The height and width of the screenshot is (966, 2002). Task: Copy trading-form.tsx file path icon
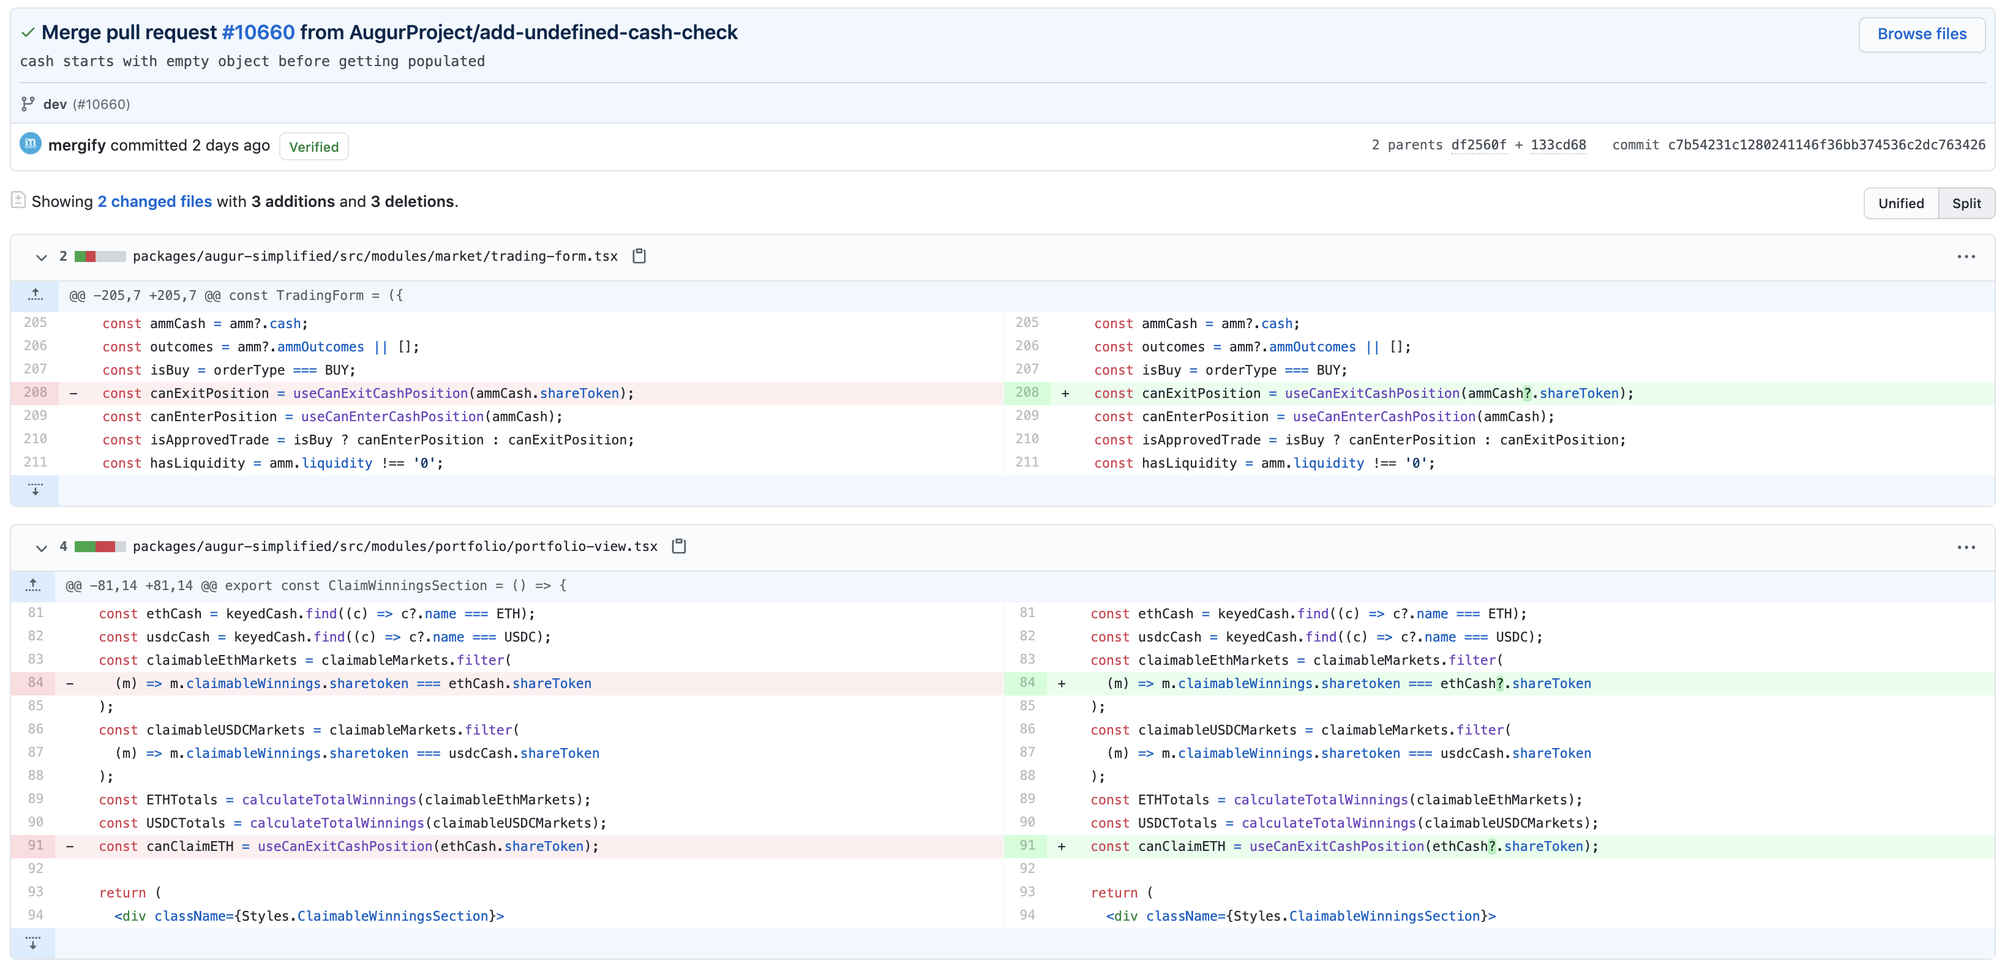click(x=639, y=256)
